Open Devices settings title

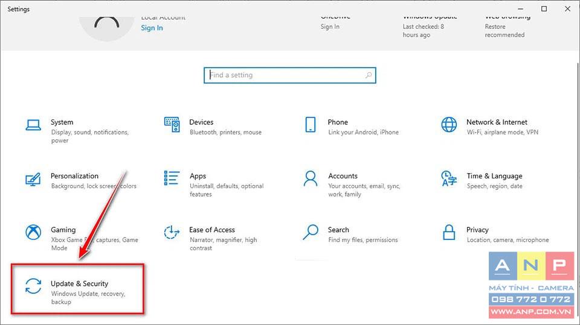201,122
